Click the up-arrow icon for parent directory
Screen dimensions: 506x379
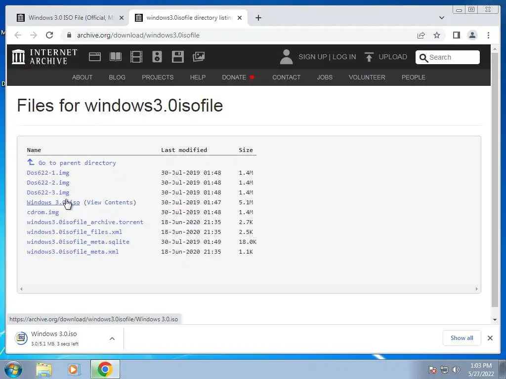pyautogui.click(x=31, y=162)
